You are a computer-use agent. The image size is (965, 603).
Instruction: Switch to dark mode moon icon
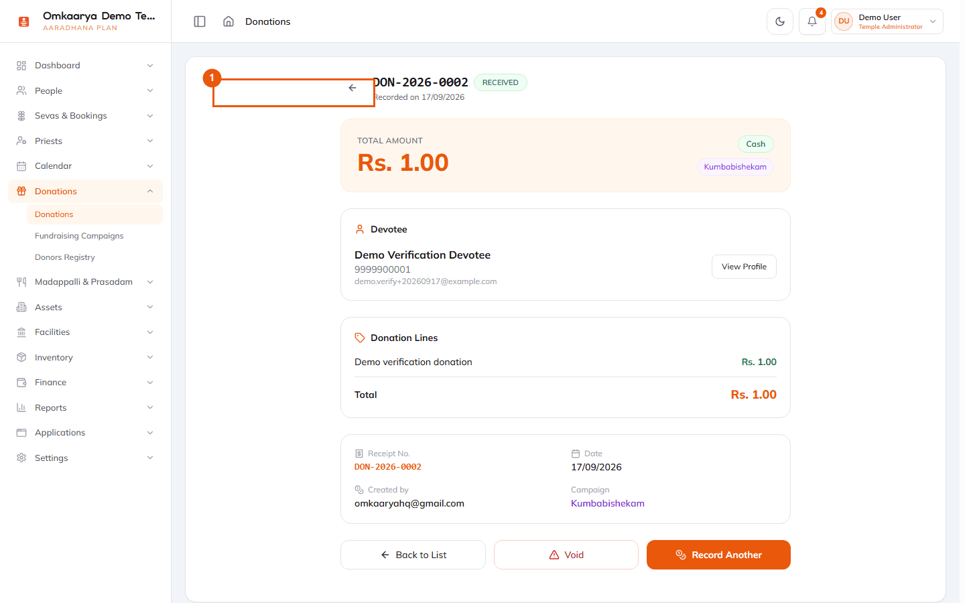pyautogui.click(x=780, y=21)
